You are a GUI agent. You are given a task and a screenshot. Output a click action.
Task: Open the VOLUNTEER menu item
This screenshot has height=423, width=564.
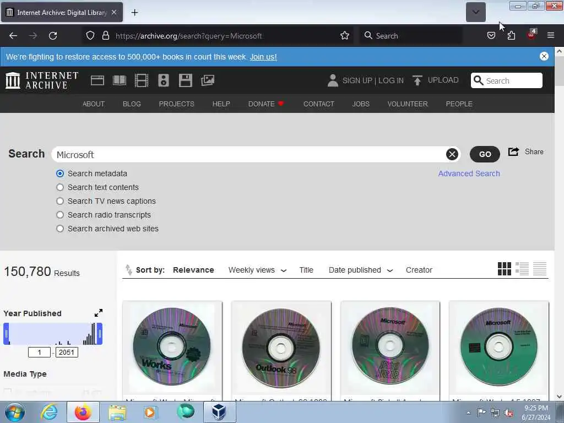(x=408, y=104)
